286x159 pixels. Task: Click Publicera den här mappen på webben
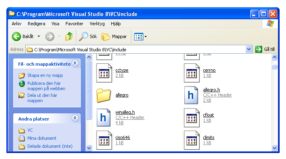click(46, 86)
